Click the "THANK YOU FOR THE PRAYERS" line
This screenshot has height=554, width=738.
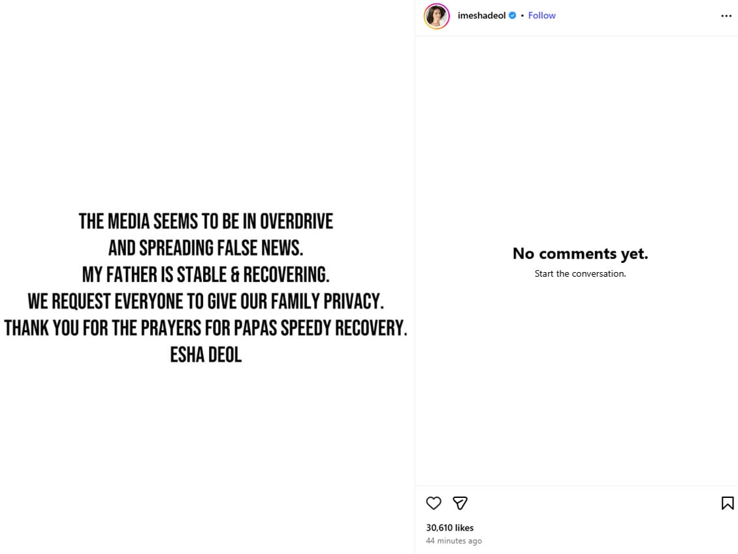[x=206, y=328]
